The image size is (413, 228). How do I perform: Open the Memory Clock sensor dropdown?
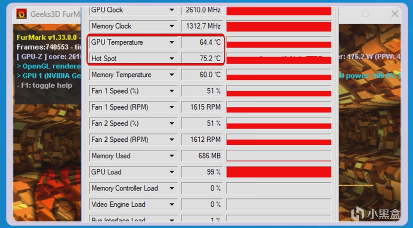(x=133, y=26)
